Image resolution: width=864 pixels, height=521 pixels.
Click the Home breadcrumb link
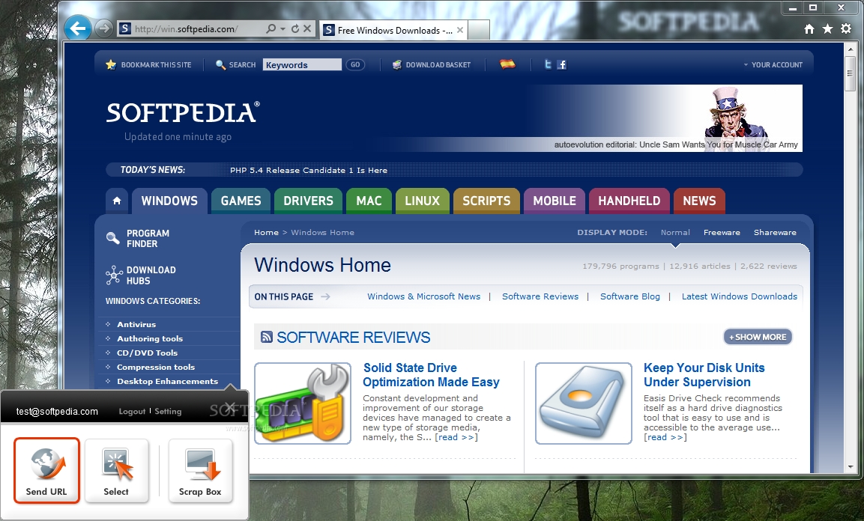coord(266,232)
